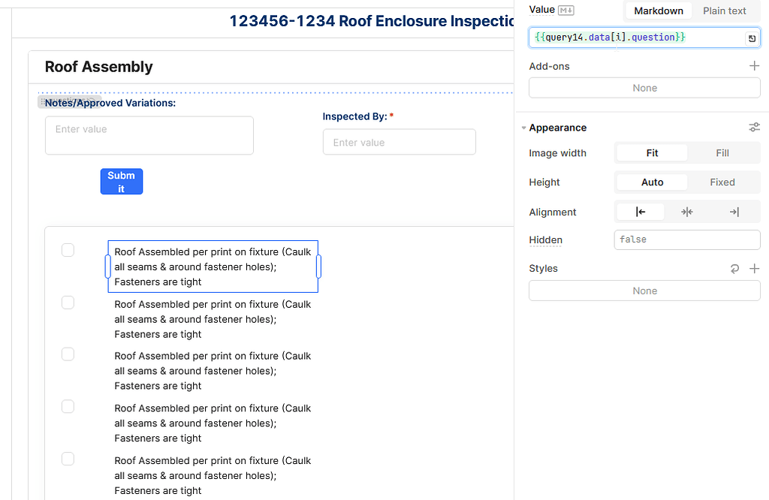Open the Add-ons None selector

(644, 88)
